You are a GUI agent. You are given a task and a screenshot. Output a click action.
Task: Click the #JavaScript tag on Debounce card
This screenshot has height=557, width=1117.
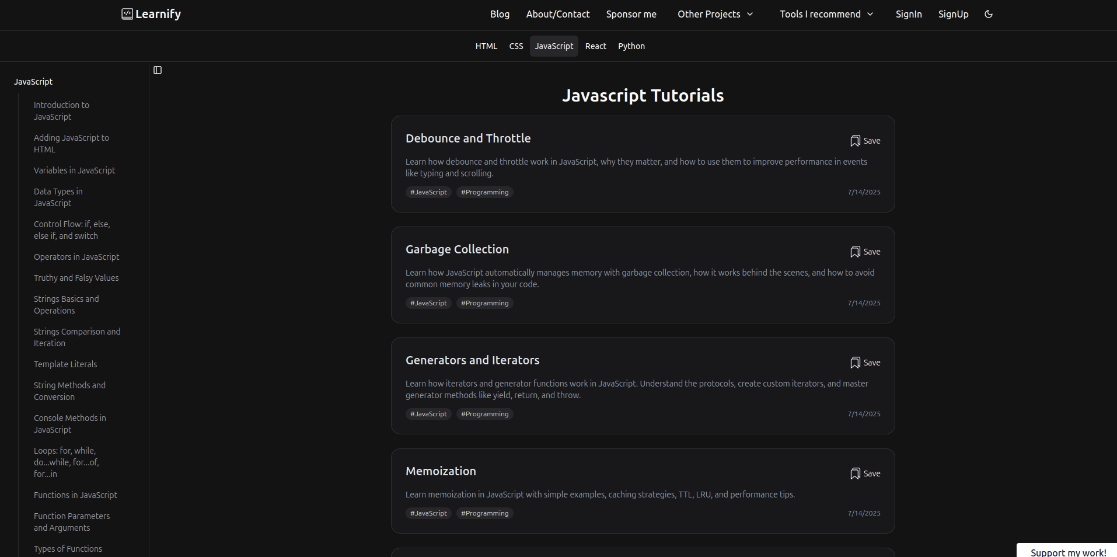428,192
